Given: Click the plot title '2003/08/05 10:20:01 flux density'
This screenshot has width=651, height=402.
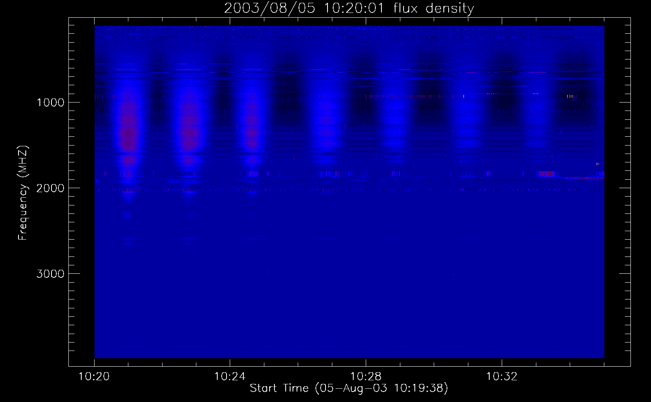Looking at the screenshot, I should [x=349, y=8].
